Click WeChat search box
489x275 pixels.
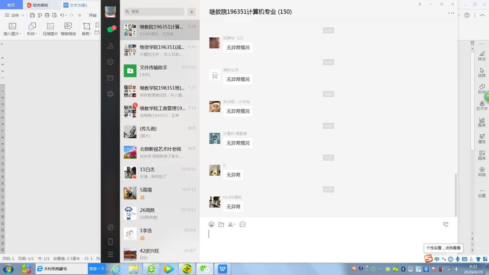pyautogui.click(x=154, y=12)
